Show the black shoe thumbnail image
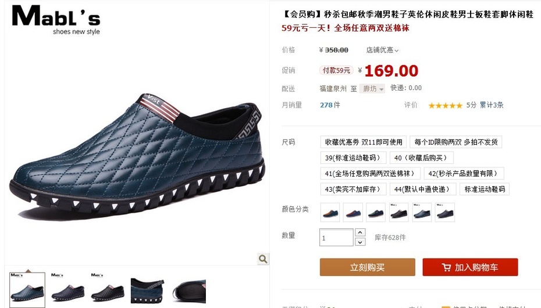This screenshot has width=541, height=308. [x=107, y=289]
